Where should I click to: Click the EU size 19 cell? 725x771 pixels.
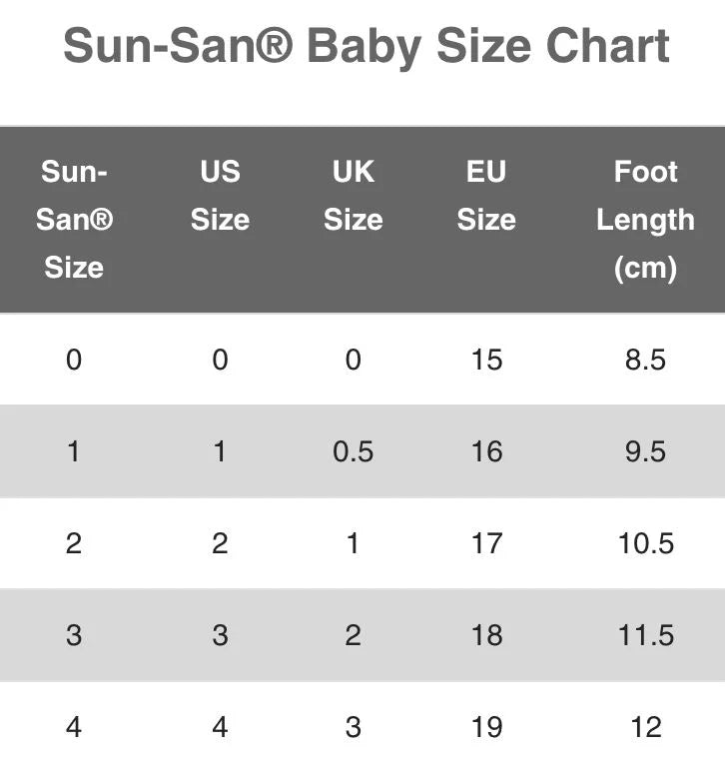point(486,727)
